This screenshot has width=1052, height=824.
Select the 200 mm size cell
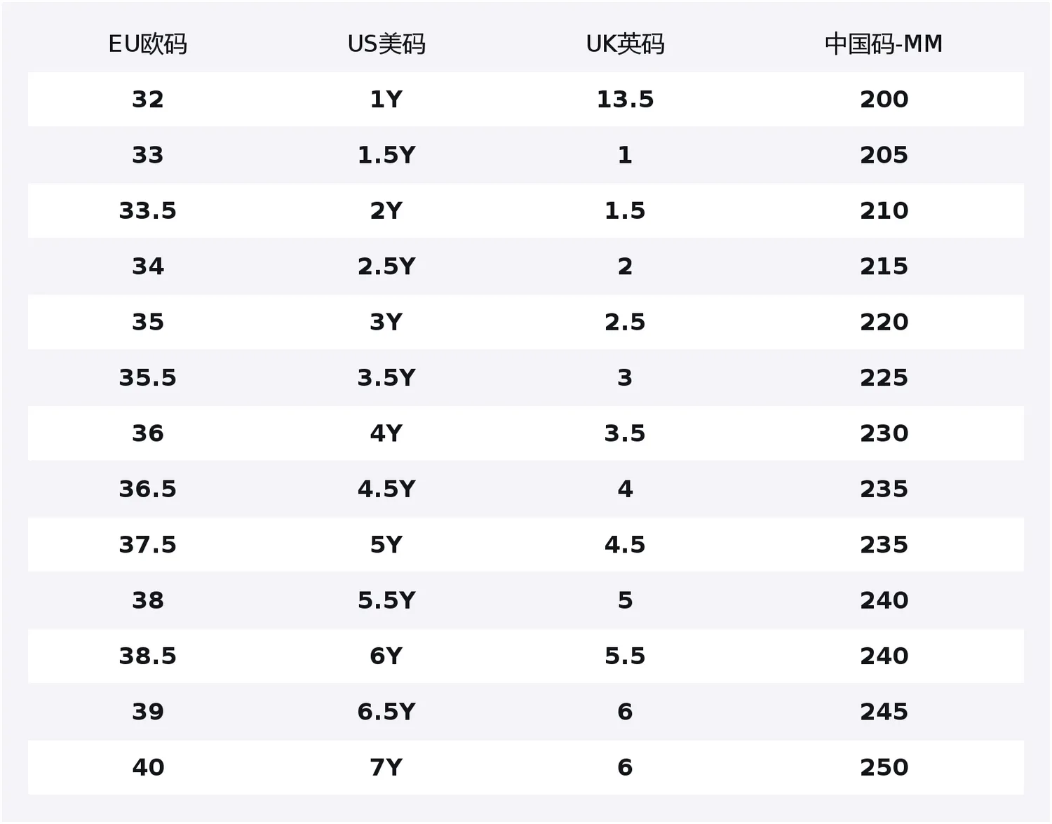[x=884, y=100]
